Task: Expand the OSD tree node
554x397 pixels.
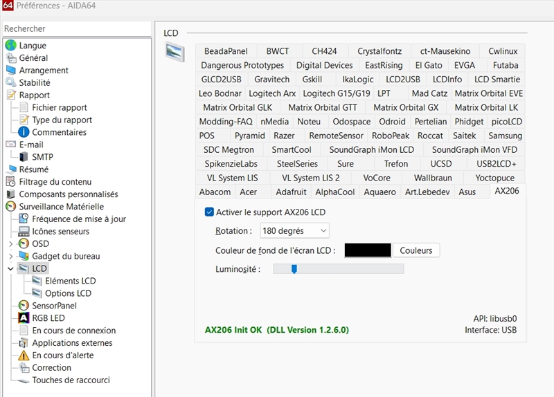Action: 10,244
